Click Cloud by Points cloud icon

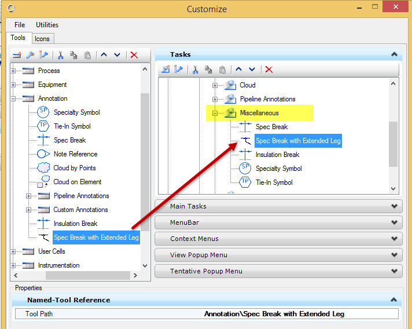pos(43,167)
